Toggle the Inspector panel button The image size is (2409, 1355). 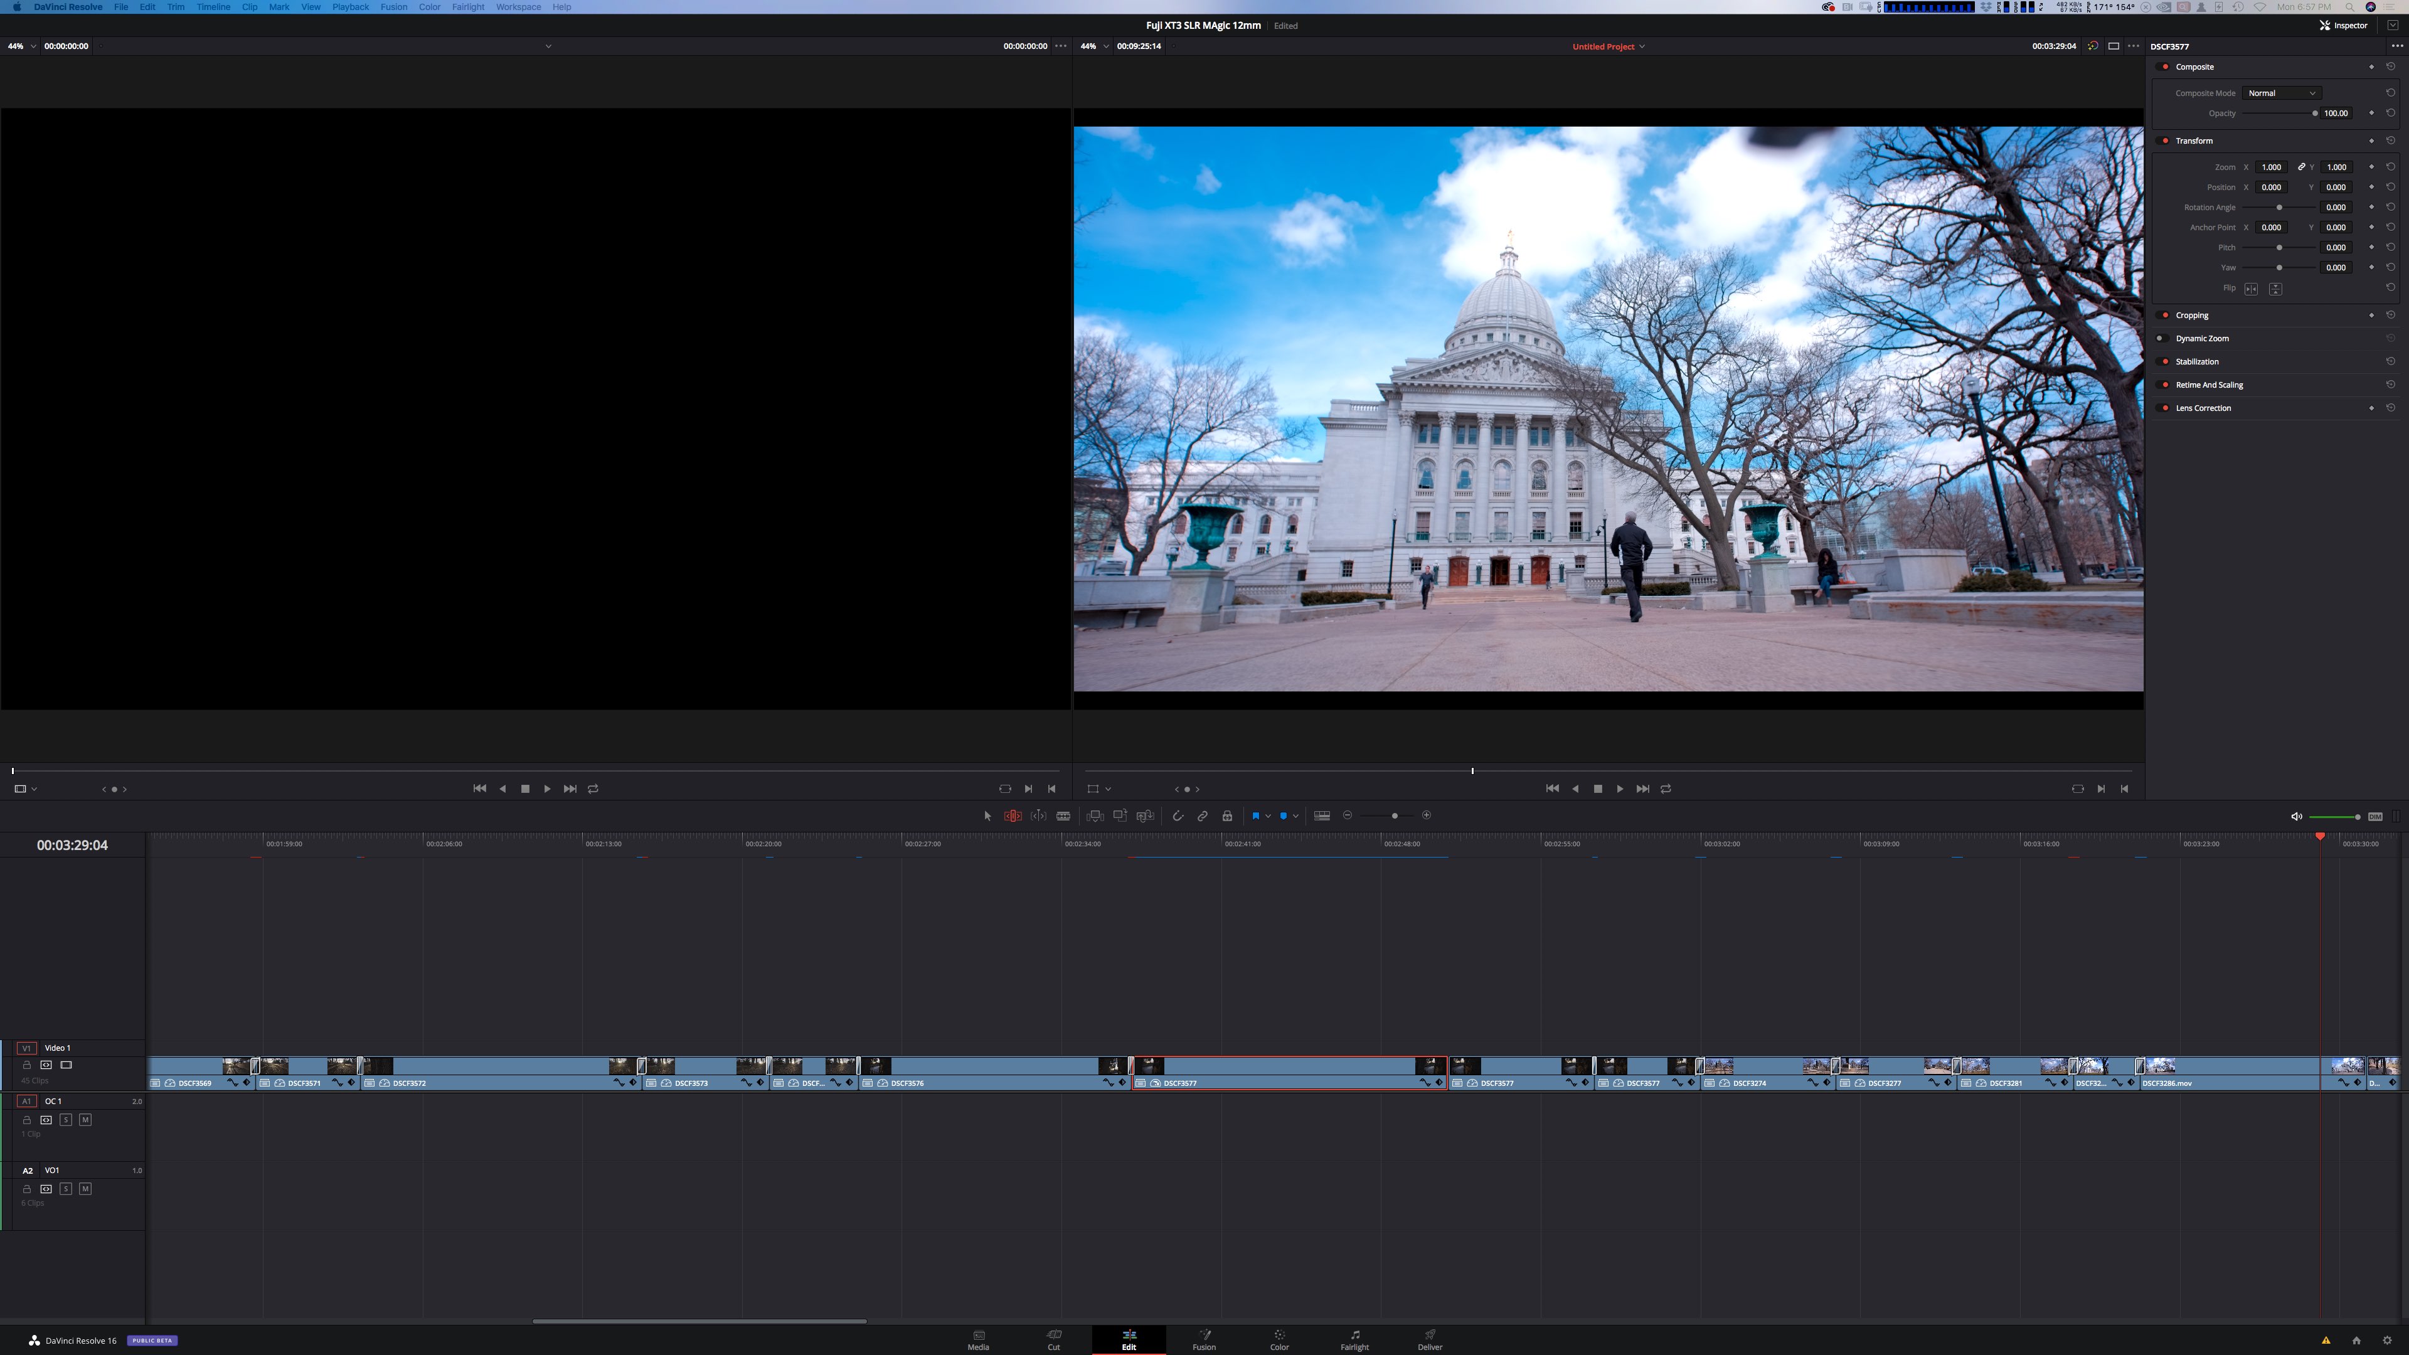[x=2344, y=25]
